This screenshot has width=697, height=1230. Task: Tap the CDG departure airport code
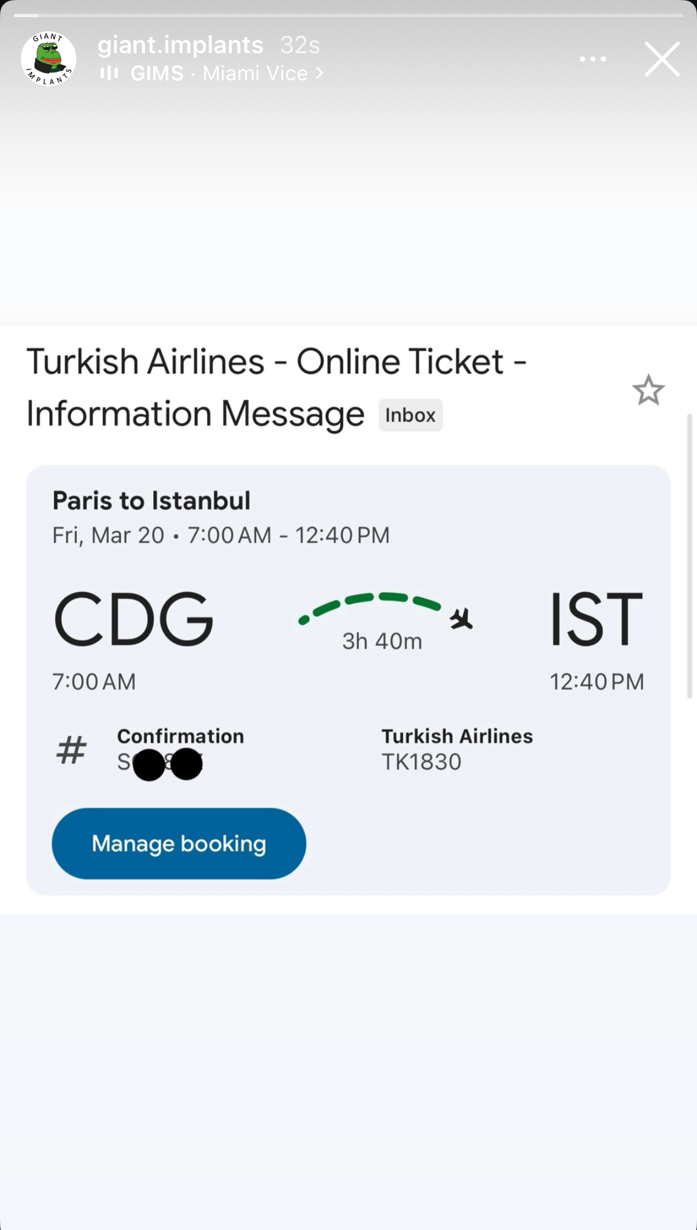(x=134, y=618)
